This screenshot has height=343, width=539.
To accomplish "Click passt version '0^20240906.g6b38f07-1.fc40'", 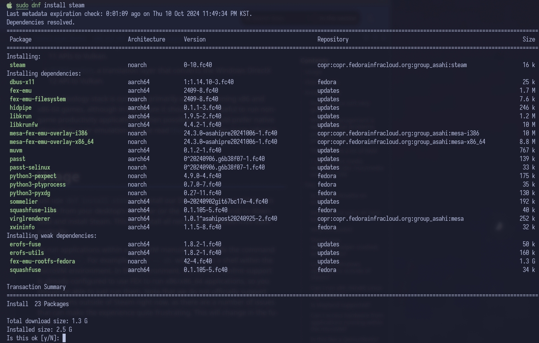I will [224, 159].
